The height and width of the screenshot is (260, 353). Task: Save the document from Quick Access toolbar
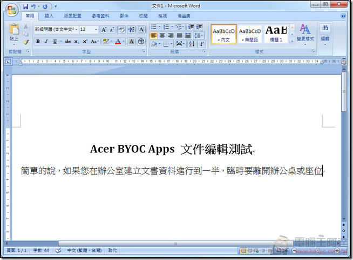25,6
